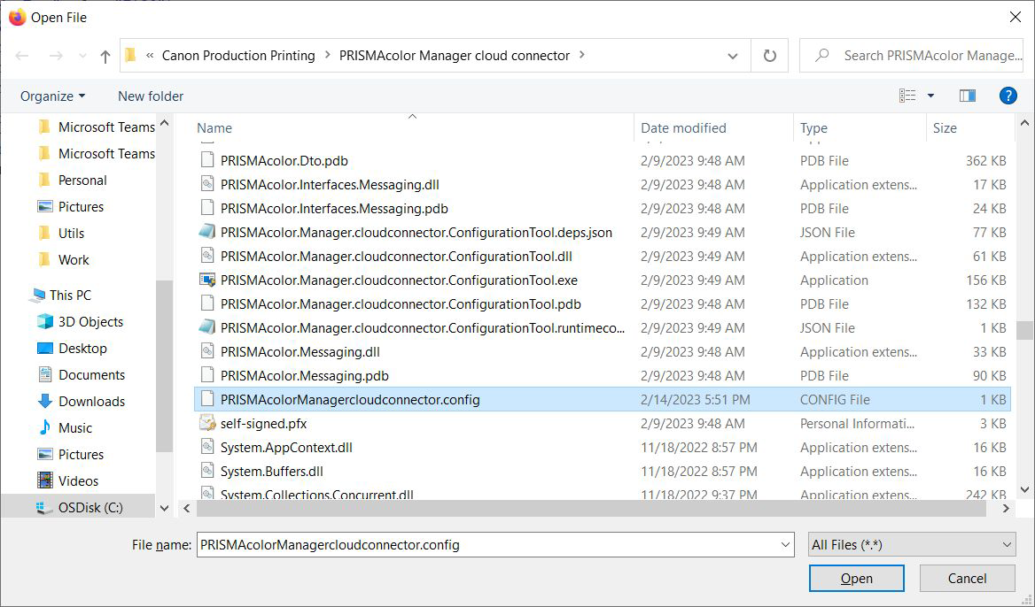Open the view options dropdown arrow
The width and height of the screenshot is (1035, 607).
click(930, 96)
